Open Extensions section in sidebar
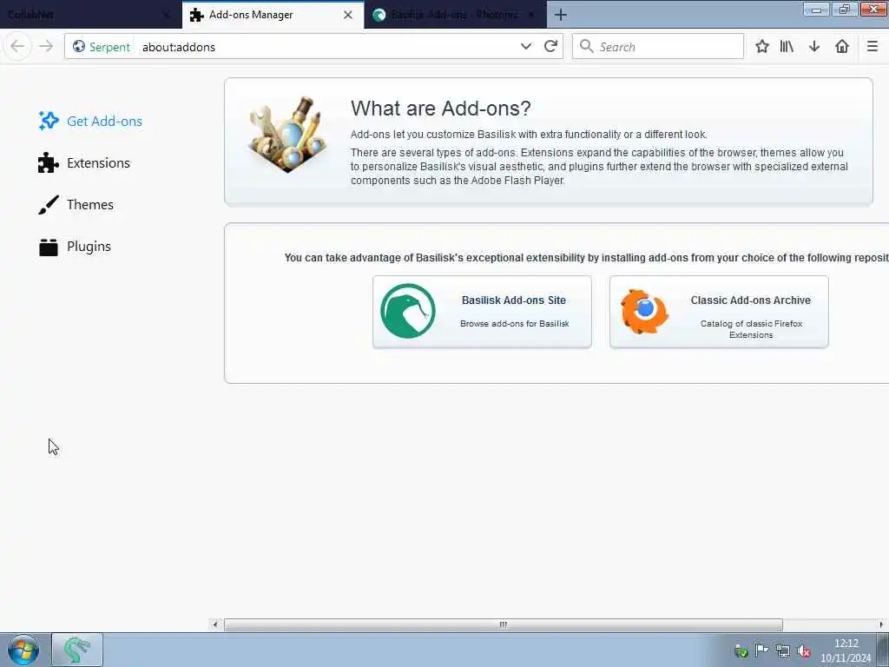Image resolution: width=889 pixels, height=667 pixels. 84,162
